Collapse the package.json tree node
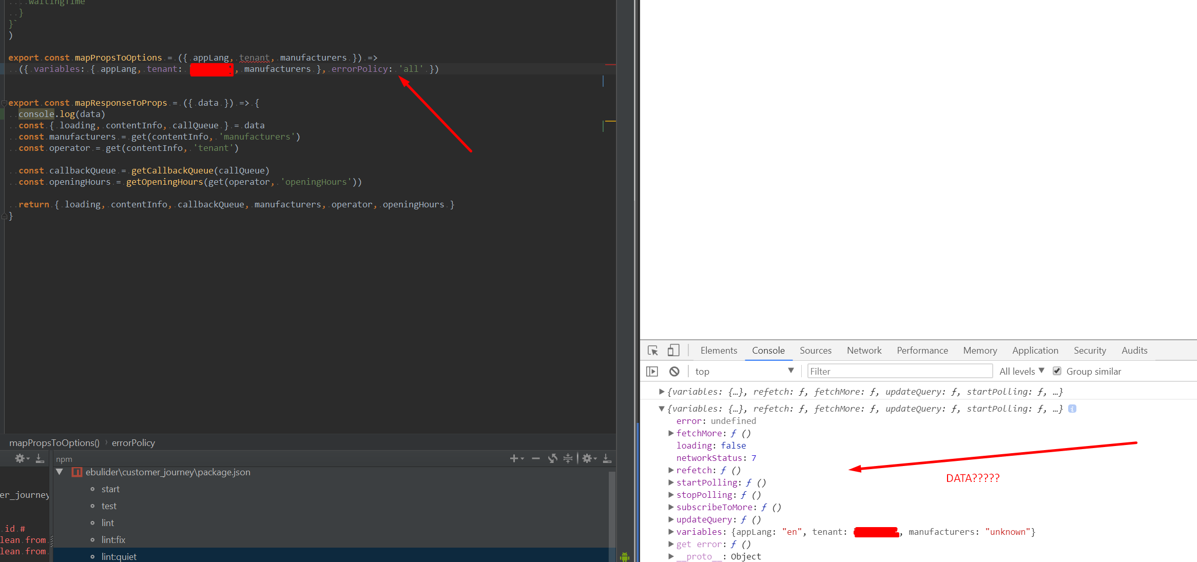The width and height of the screenshot is (1197, 562). coord(60,472)
